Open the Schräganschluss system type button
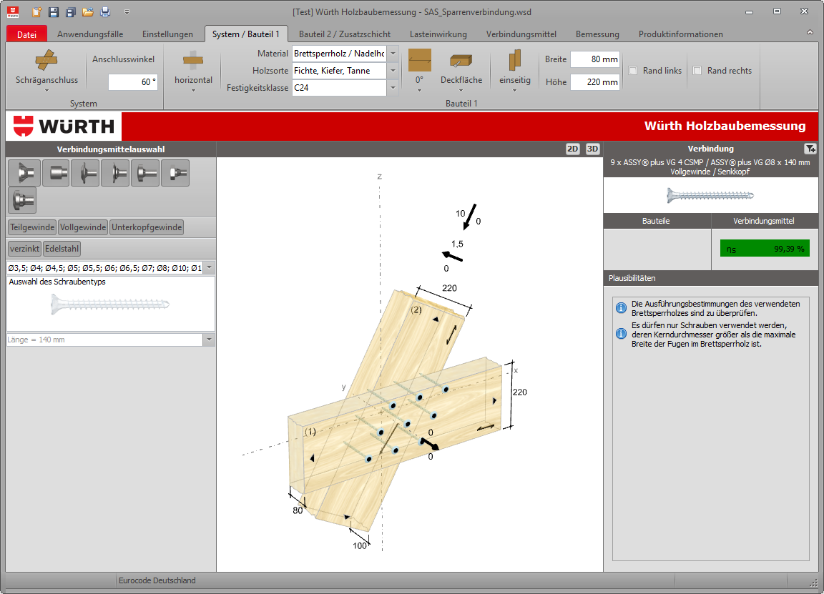The height and width of the screenshot is (594, 824). point(46,71)
